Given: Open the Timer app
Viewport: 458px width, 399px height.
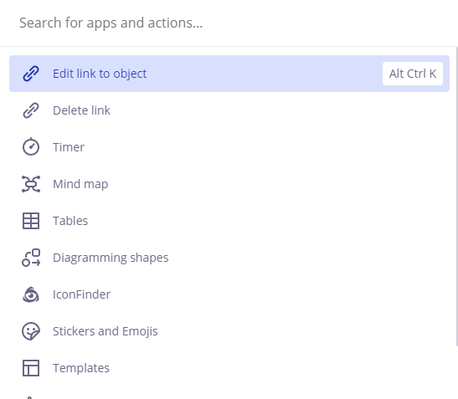Looking at the screenshot, I should click(x=229, y=147).
